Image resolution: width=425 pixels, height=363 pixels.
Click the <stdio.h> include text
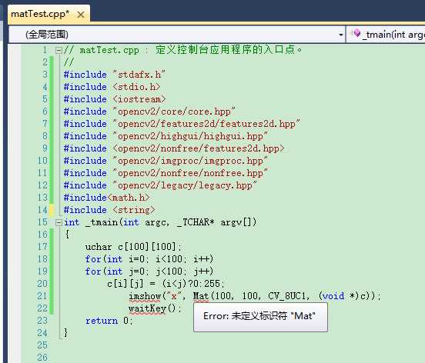click(136, 87)
